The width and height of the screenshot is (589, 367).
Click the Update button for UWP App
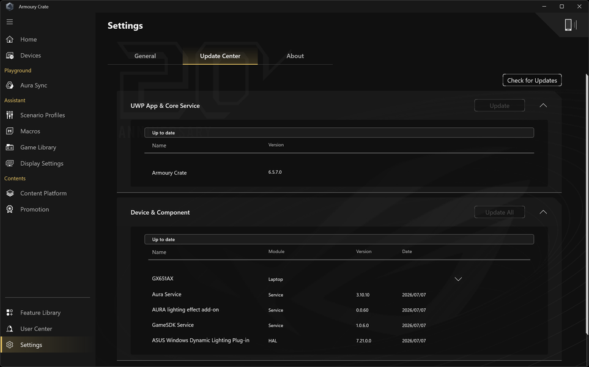pyautogui.click(x=499, y=106)
